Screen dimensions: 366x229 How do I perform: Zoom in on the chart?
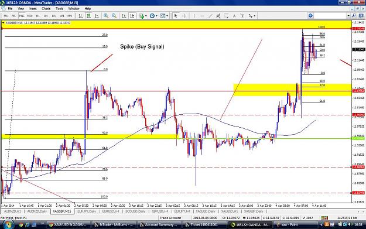tap(106, 16)
